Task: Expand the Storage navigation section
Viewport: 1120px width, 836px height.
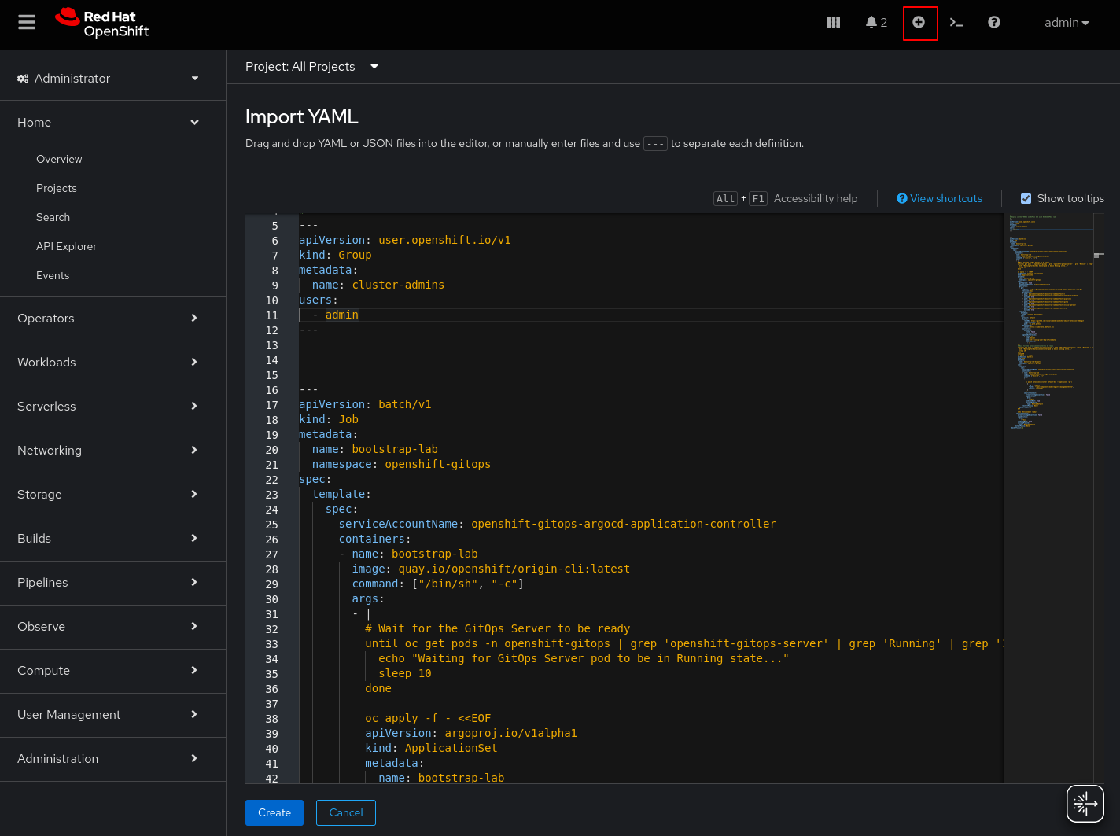Action: tap(109, 495)
